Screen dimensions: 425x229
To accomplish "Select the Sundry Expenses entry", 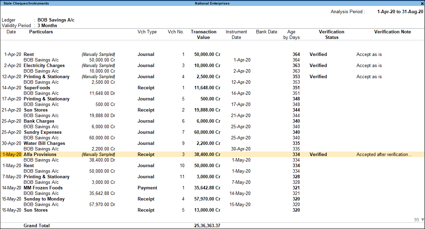I will coord(212,132).
